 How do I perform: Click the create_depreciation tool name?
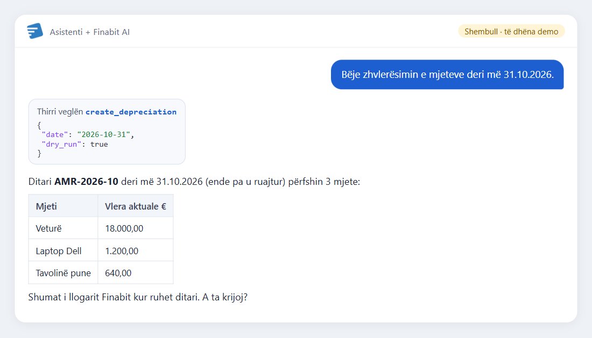point(131,112)
